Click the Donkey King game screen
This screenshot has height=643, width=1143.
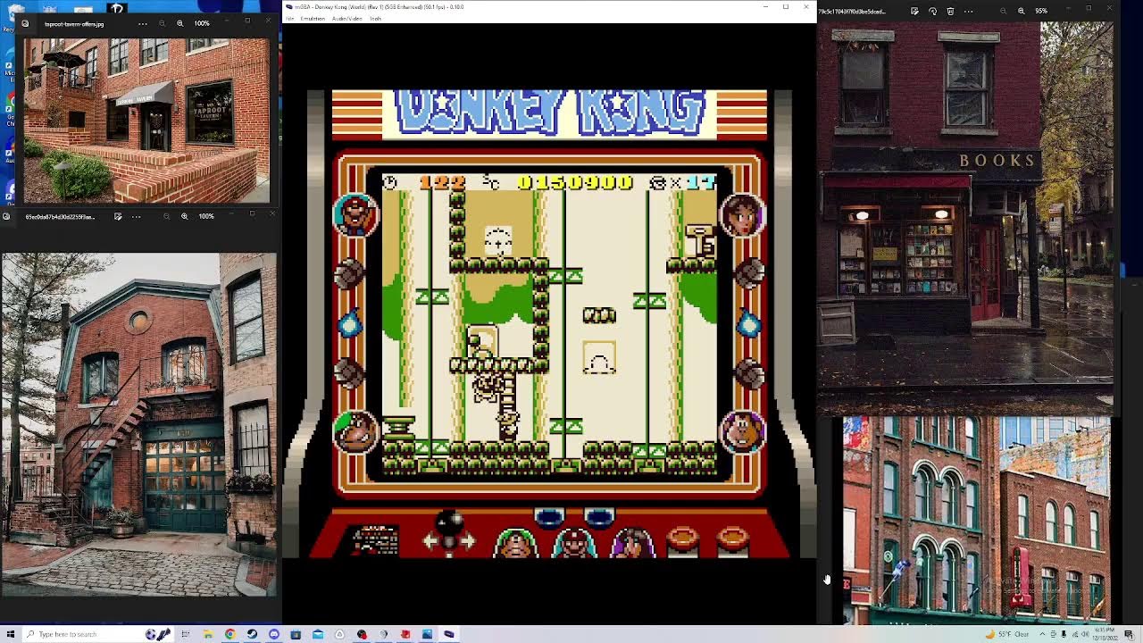coord(549,323)
